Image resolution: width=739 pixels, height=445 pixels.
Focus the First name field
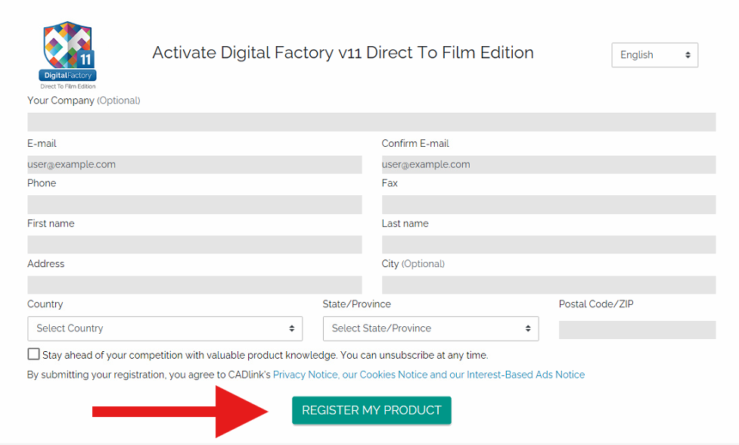click(x=194, y=244)
